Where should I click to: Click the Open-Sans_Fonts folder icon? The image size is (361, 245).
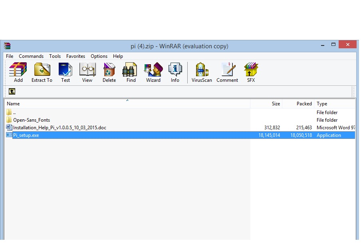9,120
